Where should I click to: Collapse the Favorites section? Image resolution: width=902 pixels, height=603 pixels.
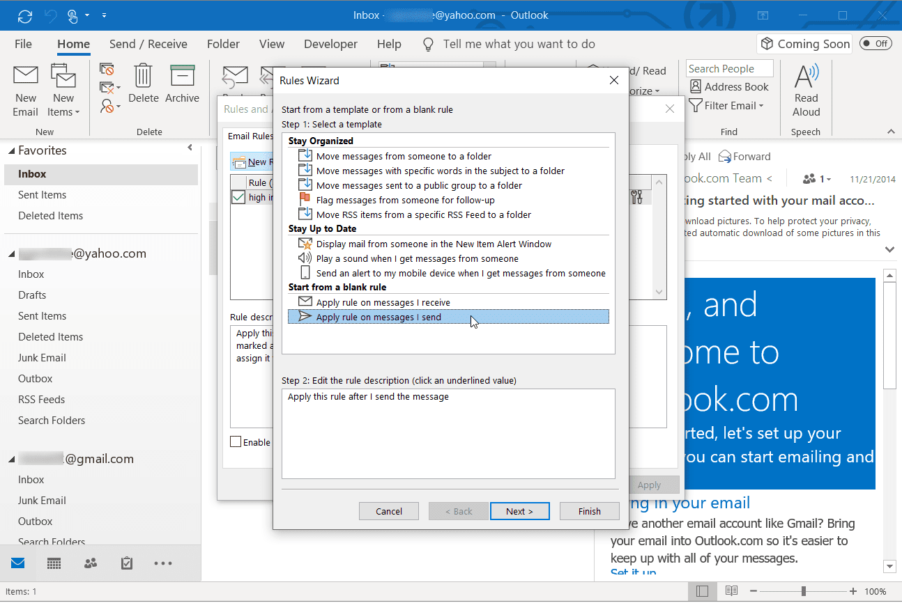[x=12, y=150]
